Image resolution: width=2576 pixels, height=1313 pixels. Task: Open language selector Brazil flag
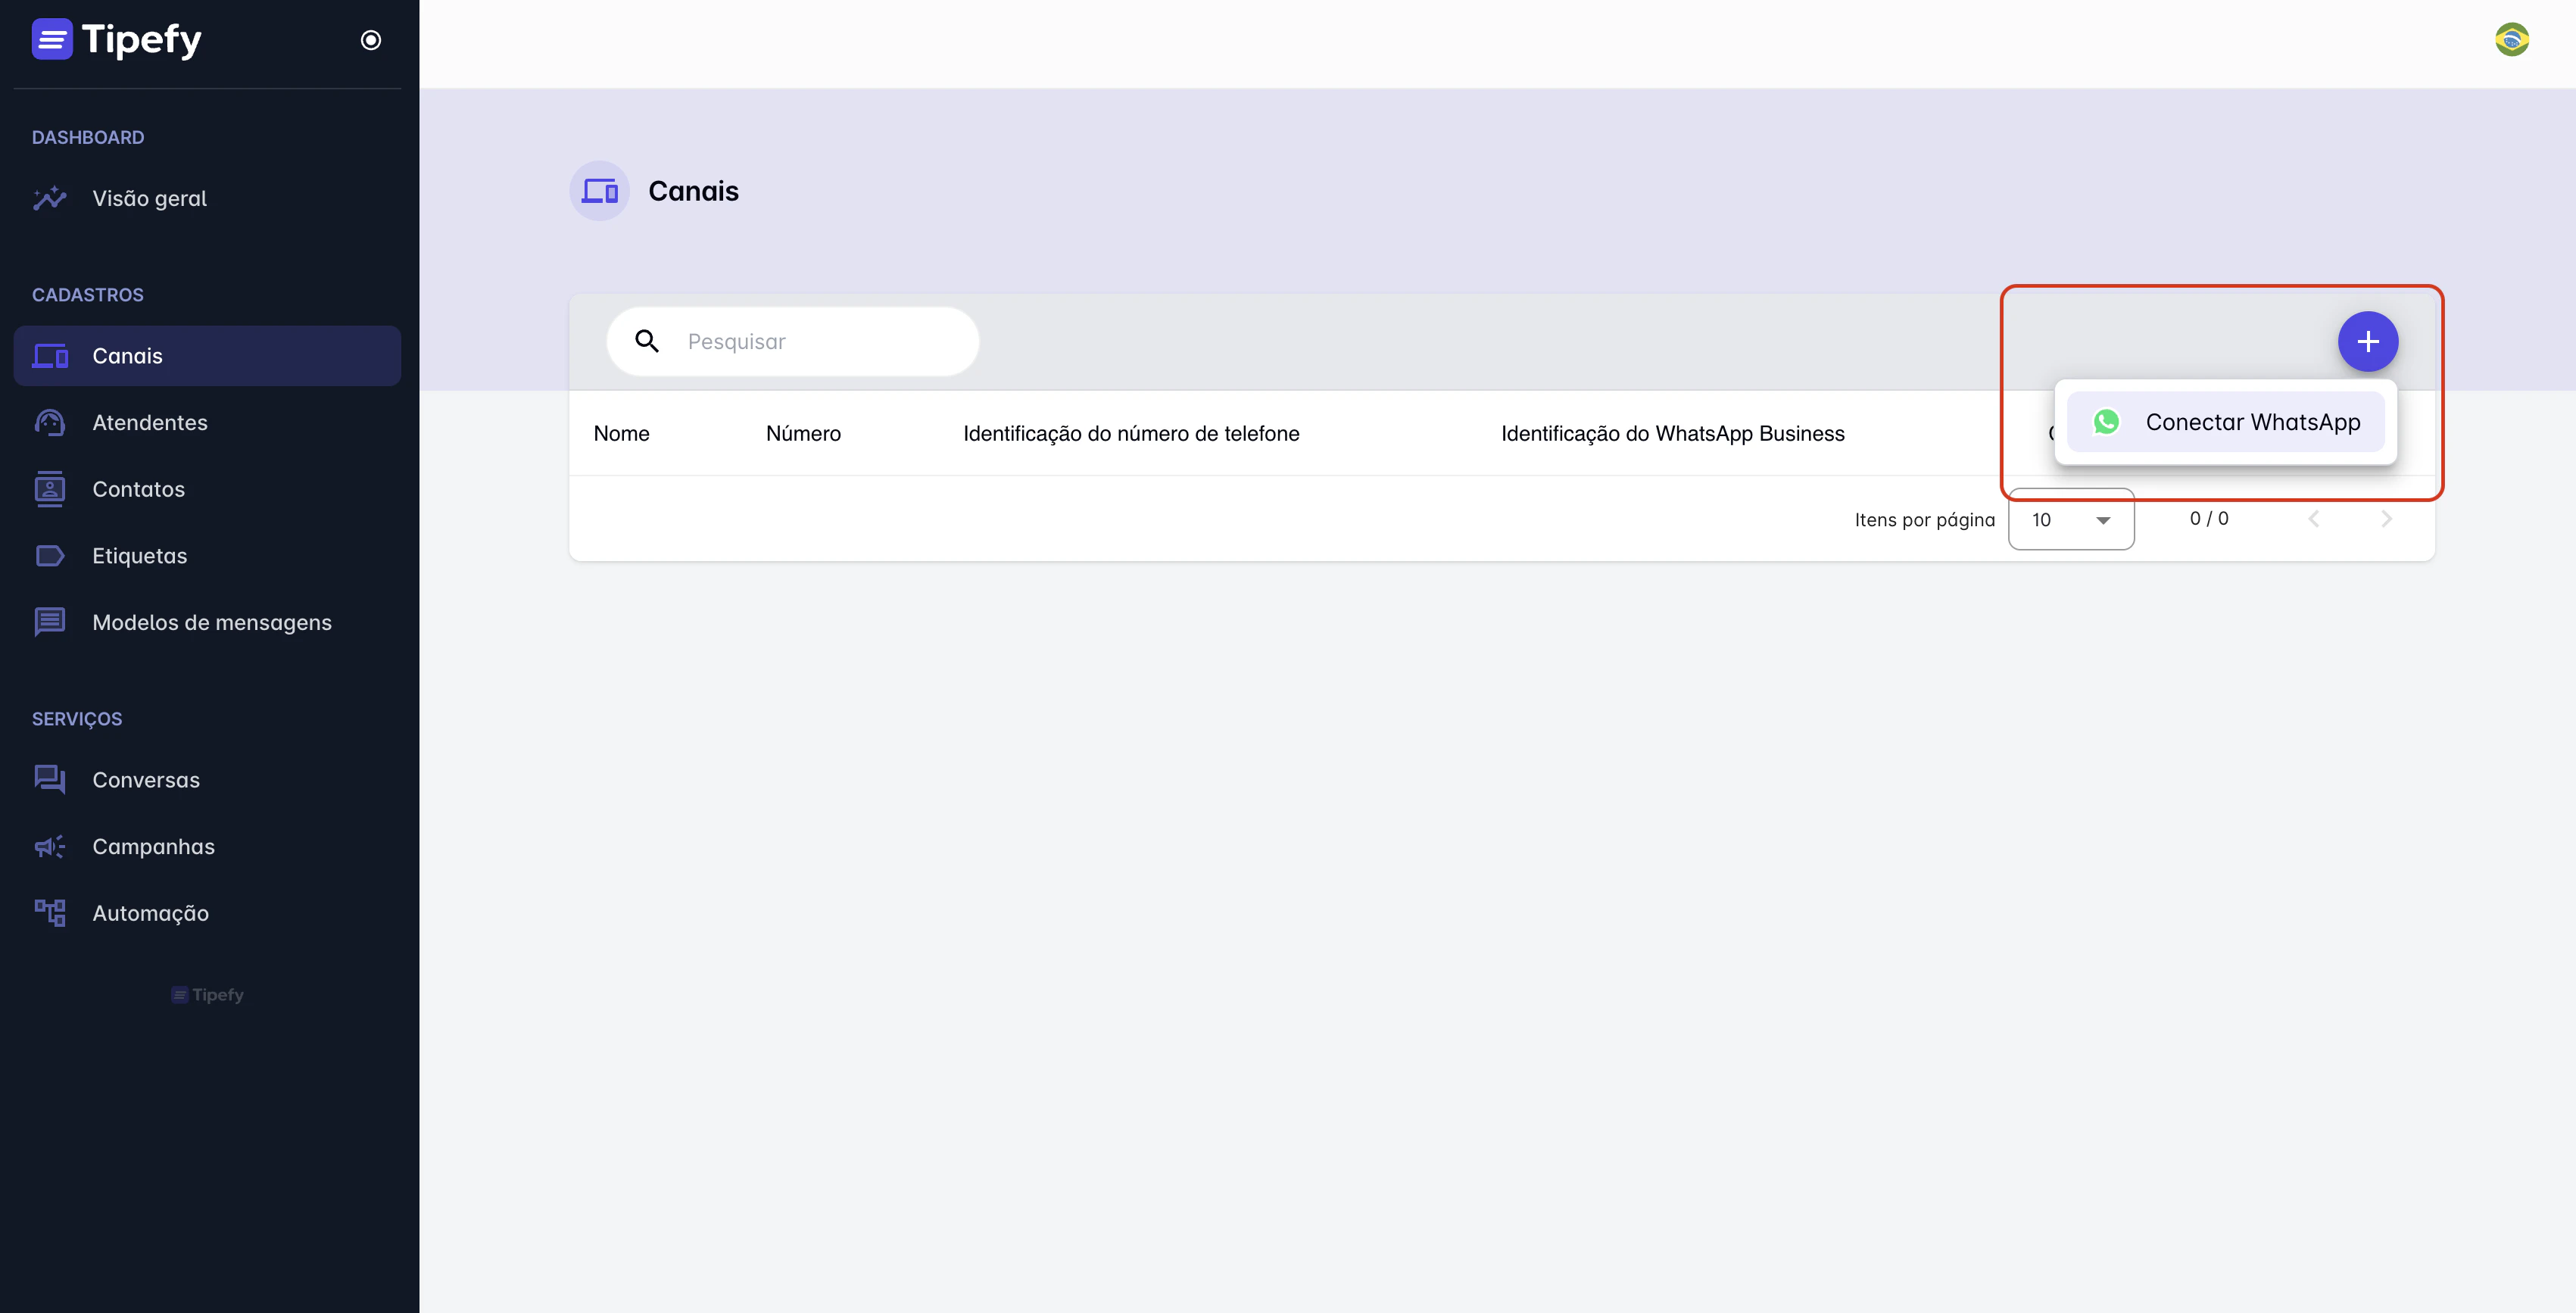(2511, 40)
